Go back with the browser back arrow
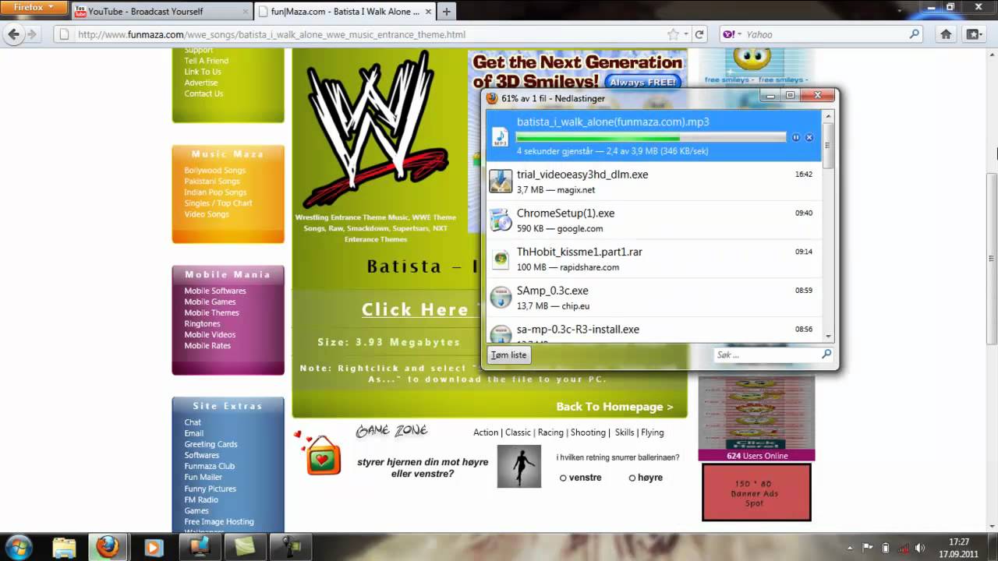The width and height of the screenshot is (998, 561). (x=13, y=34)
